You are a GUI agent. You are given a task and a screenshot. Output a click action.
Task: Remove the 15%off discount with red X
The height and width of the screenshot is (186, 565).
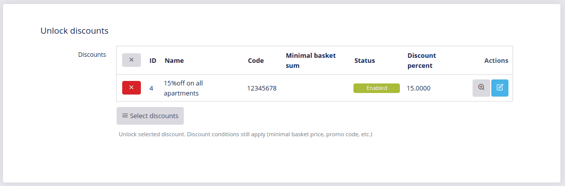(131, 87)
